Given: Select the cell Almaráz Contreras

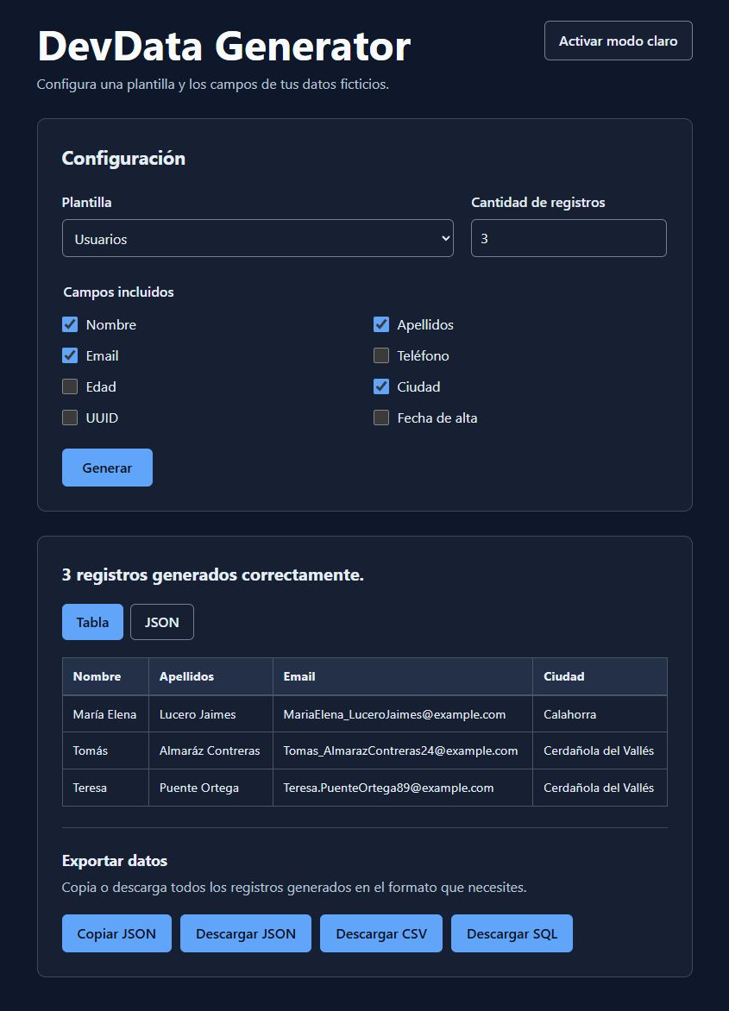Looking at the screenshot, I should tap(211, 750).
